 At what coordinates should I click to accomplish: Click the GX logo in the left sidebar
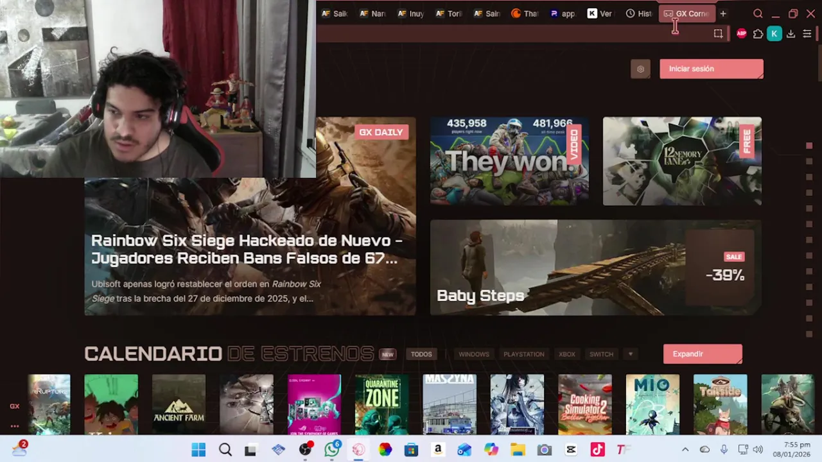click(x=14, y=406)
